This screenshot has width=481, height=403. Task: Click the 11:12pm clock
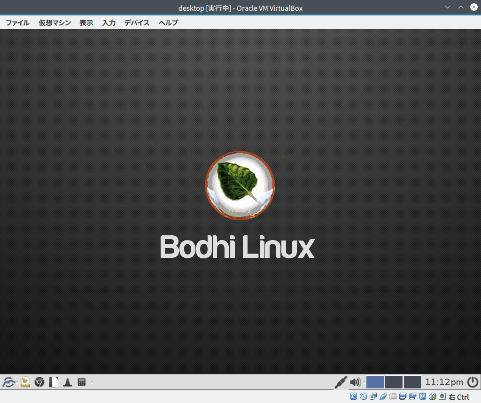coord(444,382)
